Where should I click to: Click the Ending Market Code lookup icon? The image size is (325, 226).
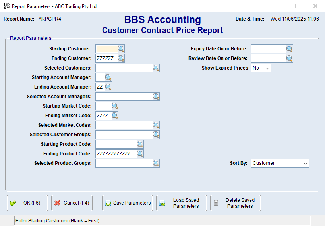coord(114,116)
